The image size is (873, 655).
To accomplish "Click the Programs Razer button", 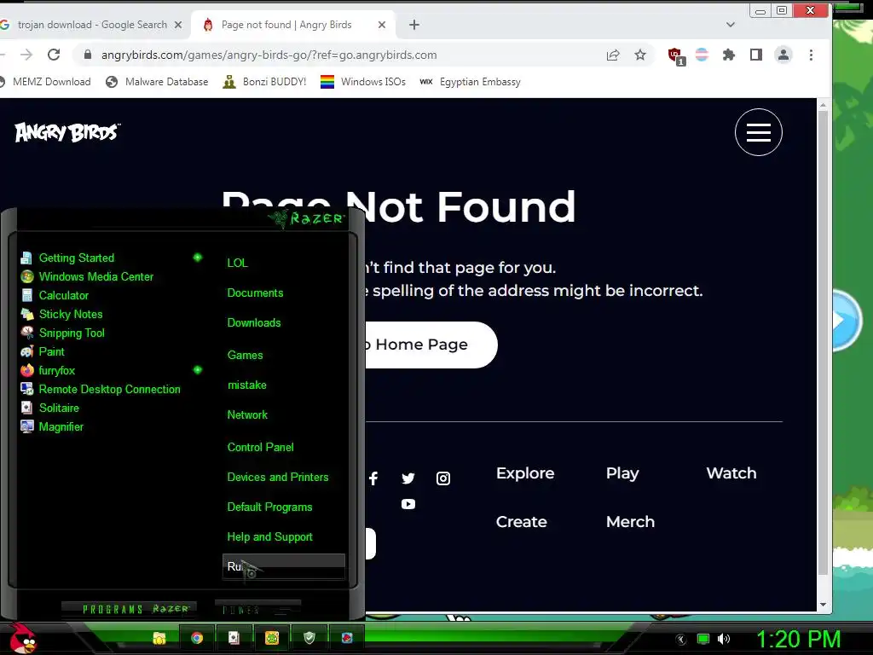I will point(130,609).
